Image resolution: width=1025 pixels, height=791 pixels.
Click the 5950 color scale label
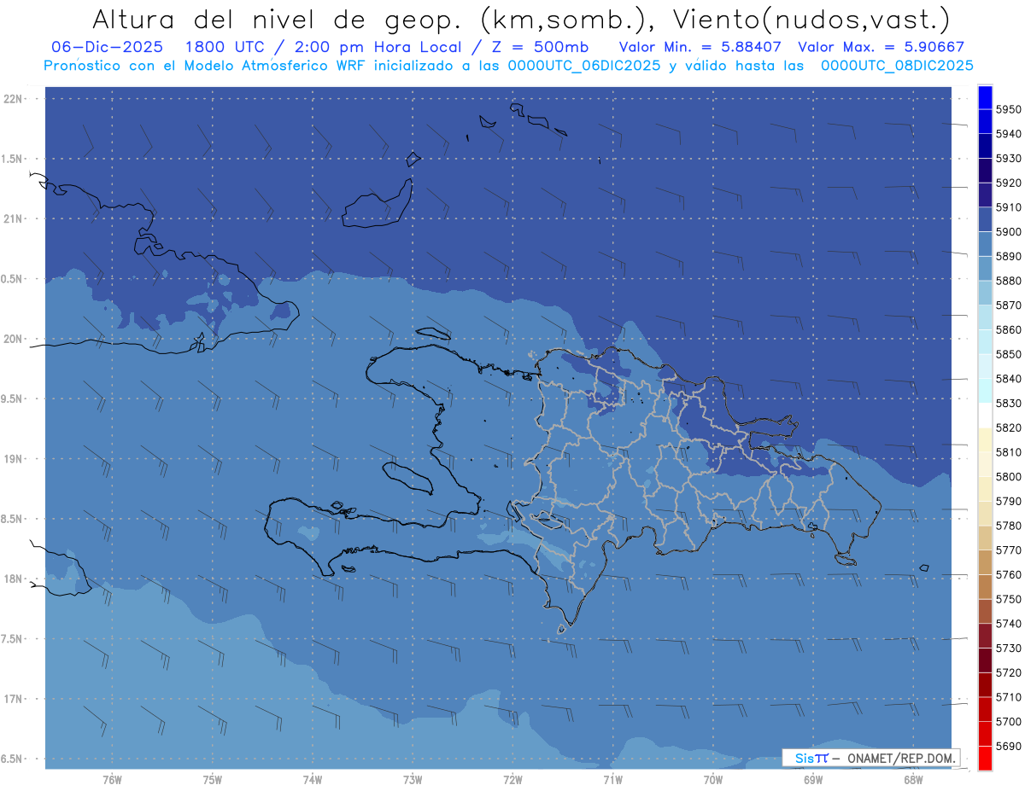[x=1008, y=109]
